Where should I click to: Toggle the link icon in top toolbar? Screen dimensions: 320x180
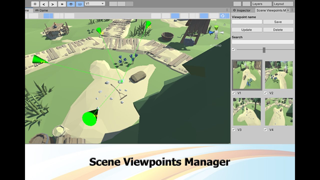[x=80, y=4]
